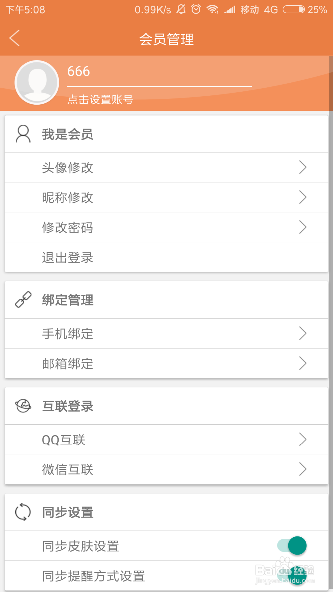Screen dimensions: 333x592
Task: Tap the battery icon in status bar
Action: 294,9
